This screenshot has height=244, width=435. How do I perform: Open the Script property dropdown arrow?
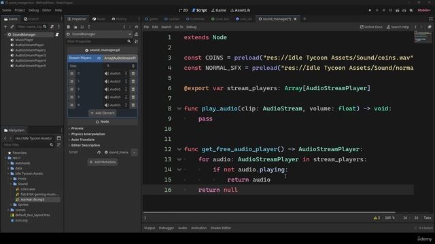[135, 152]
